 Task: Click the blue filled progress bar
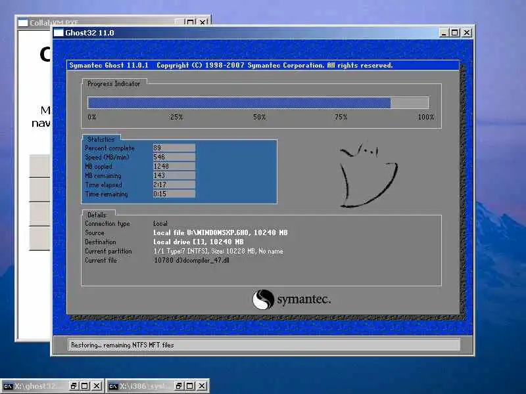239,102
